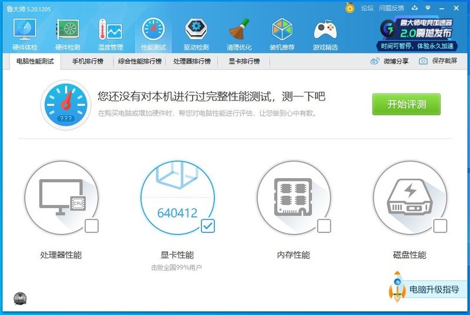Click the download tray icon in title bar

(x=415, y=8)
